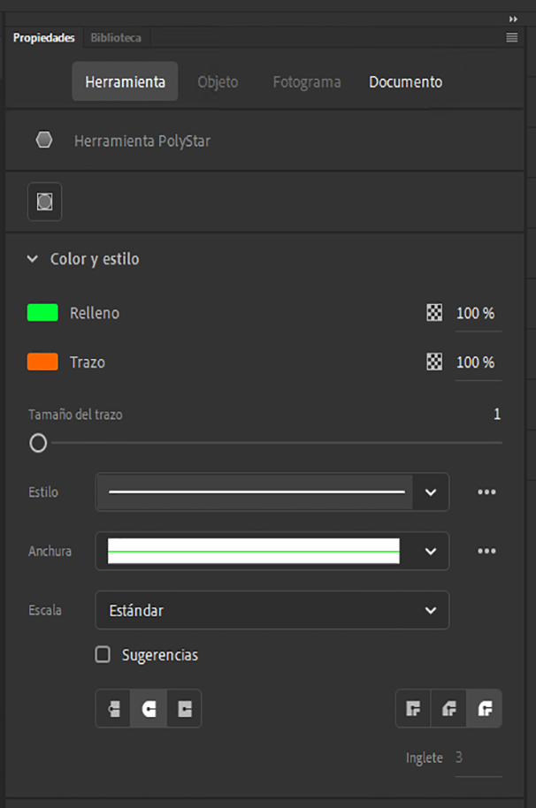Click the object drawing mode icon
This screenshot has height=808, width=536.
point(45,202)
